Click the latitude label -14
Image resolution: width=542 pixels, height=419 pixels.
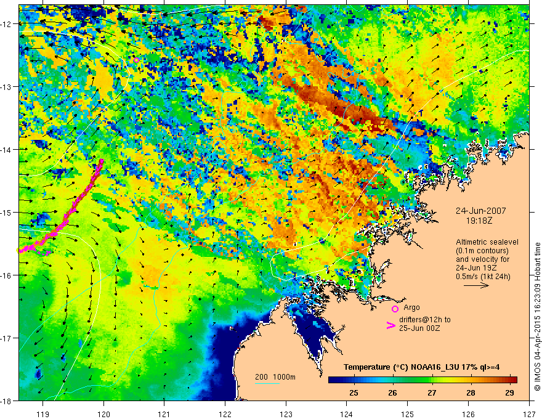(7, 150)
